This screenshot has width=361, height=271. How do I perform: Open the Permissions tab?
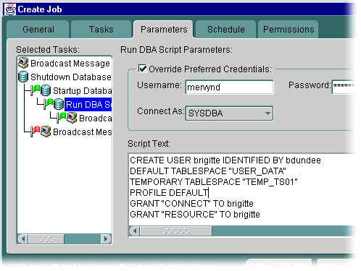tap(289, 30)
